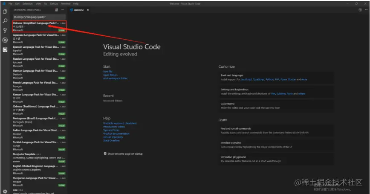Click the Open folder link

(110, 75)
